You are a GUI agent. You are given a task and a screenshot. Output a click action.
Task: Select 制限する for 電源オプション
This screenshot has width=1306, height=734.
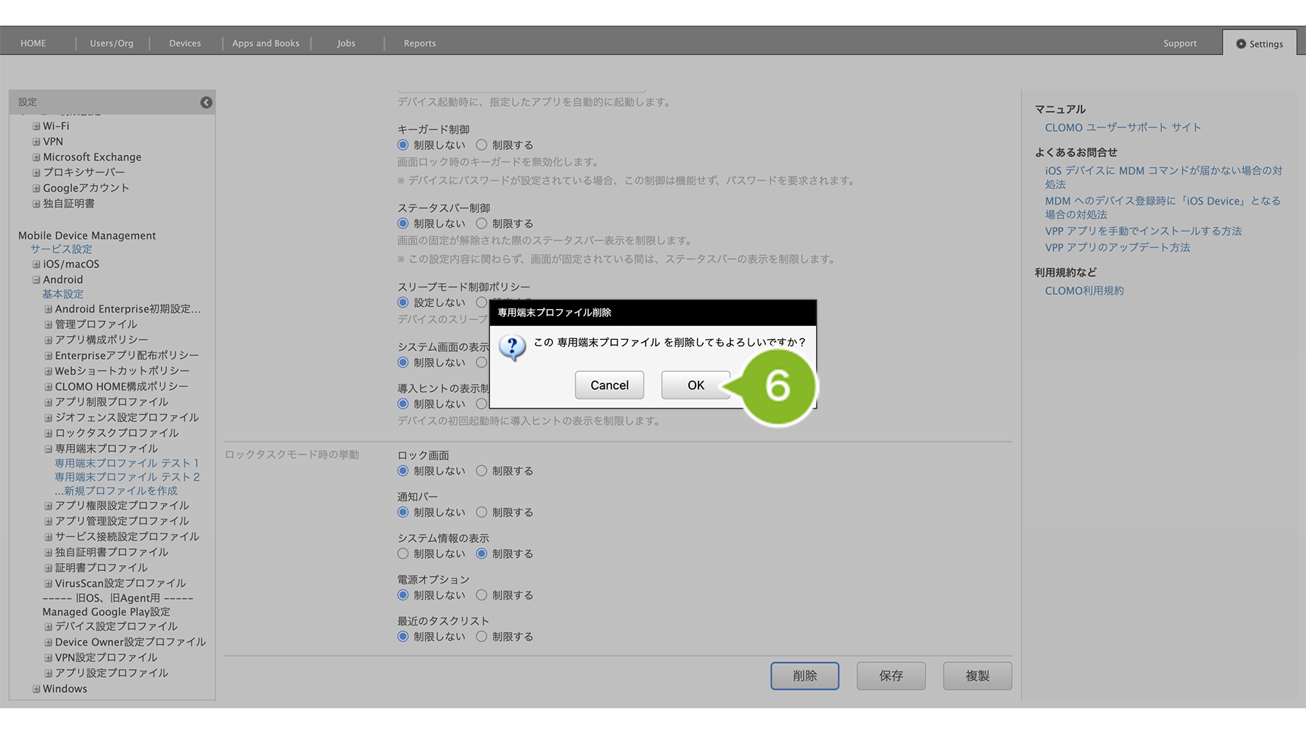(482, 595)
